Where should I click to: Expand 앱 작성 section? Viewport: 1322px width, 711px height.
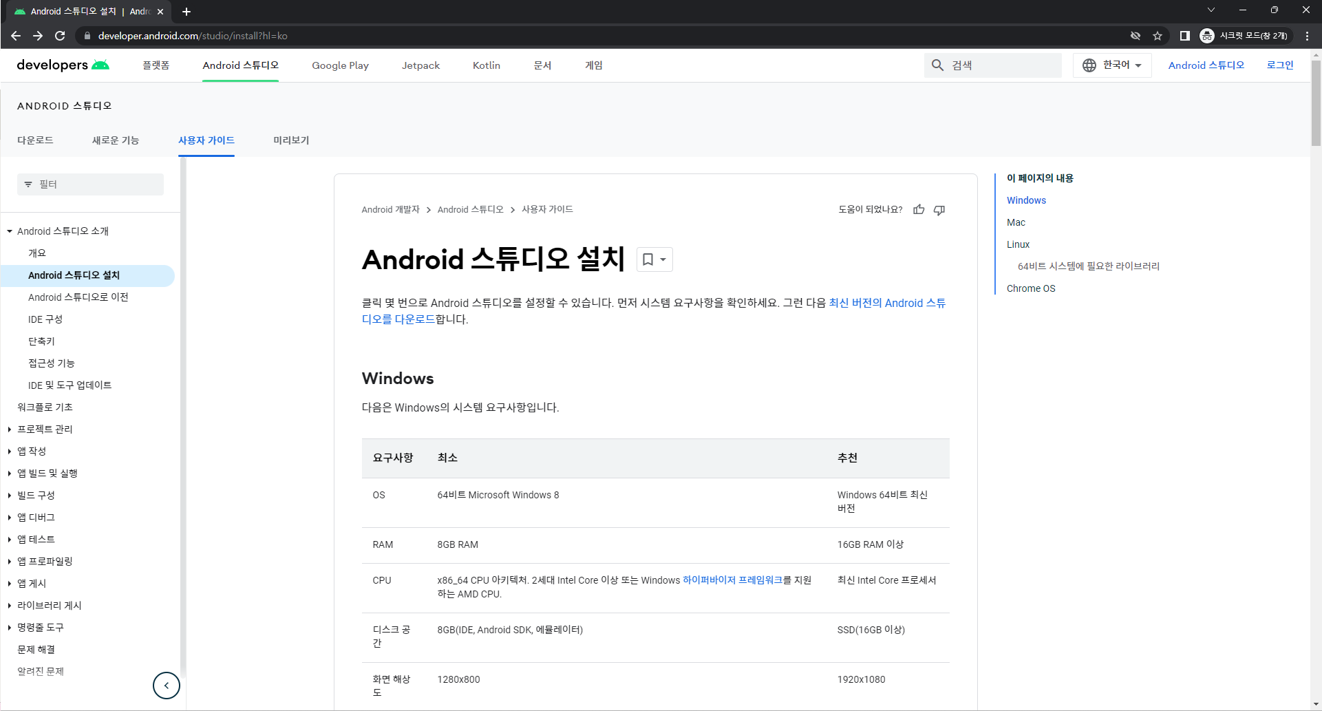10,452
